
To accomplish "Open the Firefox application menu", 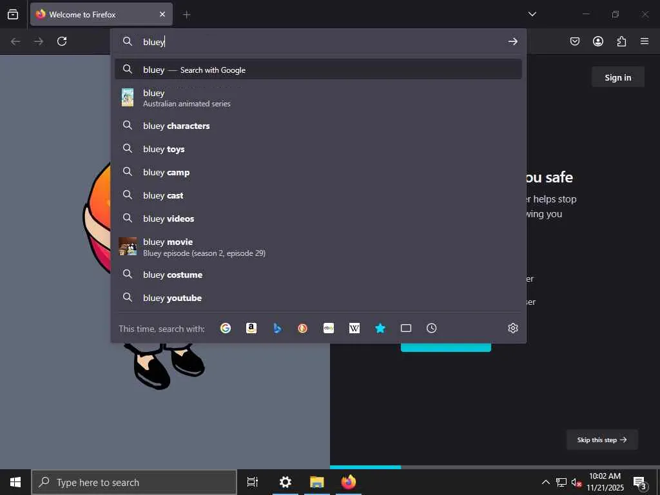I will 645,41.
